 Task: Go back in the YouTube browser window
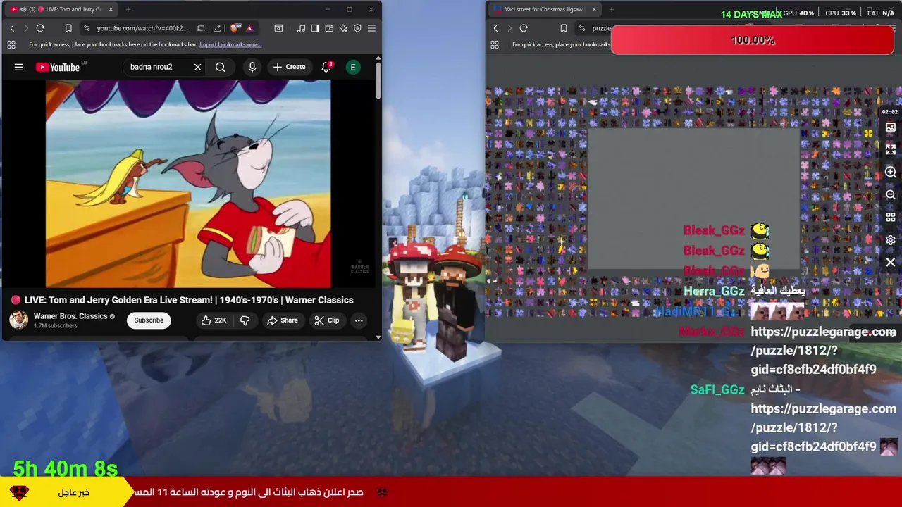pos(12,28)
